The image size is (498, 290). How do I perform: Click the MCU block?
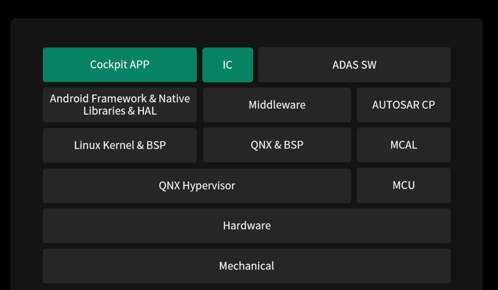click(403, 185)
